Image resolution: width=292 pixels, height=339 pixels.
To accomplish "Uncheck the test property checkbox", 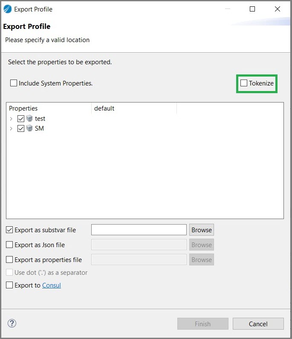I will tap(21, 119).
